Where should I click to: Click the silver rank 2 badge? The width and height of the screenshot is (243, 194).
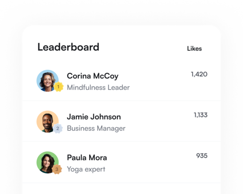(x=58, y=128)
